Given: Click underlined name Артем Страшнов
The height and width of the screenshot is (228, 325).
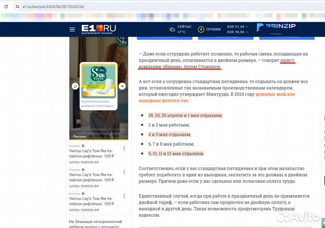Looking at the screenshot, I should click(x=202, y=67).
